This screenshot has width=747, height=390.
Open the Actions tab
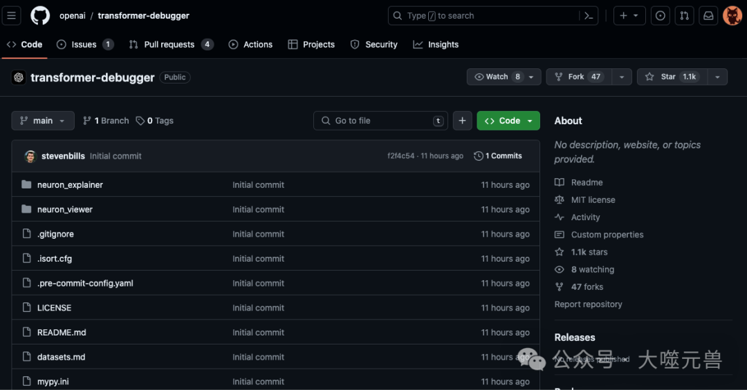(x=250, y=44)
